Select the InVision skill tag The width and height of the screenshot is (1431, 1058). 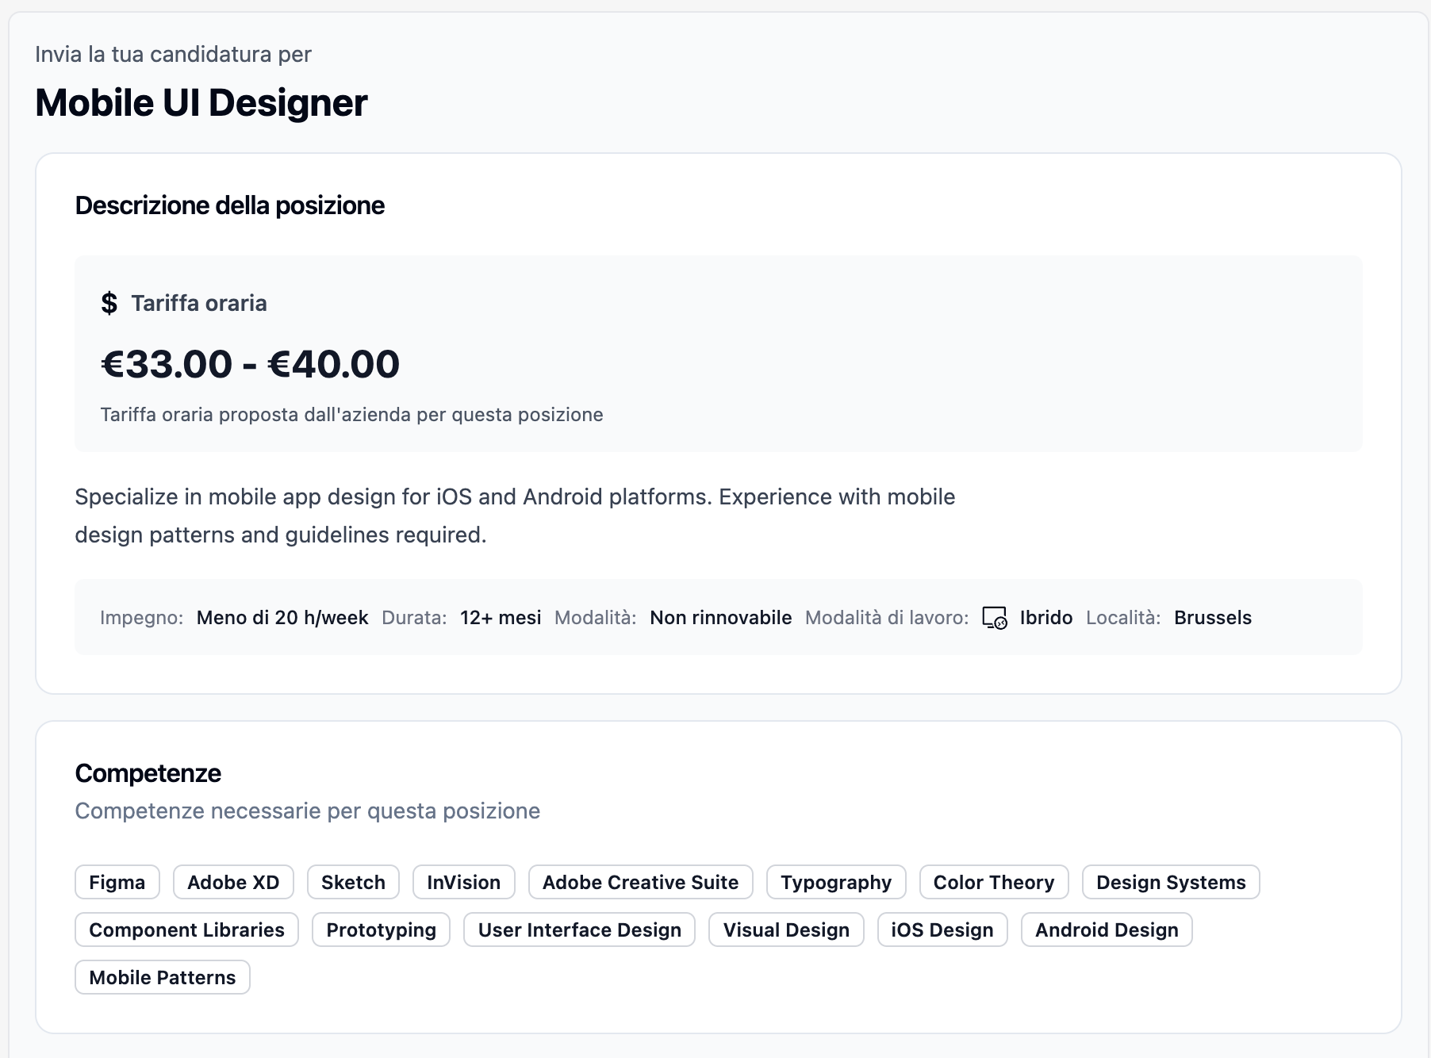[x=463, y=882]
